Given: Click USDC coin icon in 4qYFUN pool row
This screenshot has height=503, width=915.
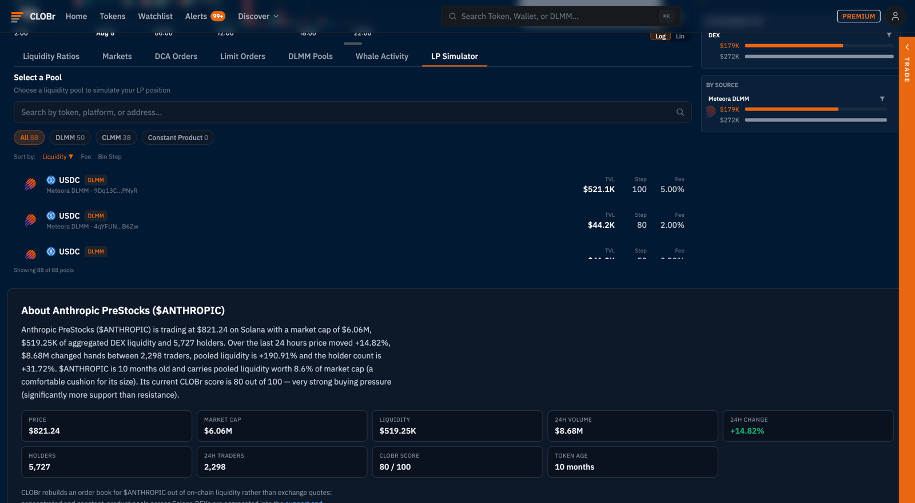Looking at the screenshot, I should [x=51, y=216].
